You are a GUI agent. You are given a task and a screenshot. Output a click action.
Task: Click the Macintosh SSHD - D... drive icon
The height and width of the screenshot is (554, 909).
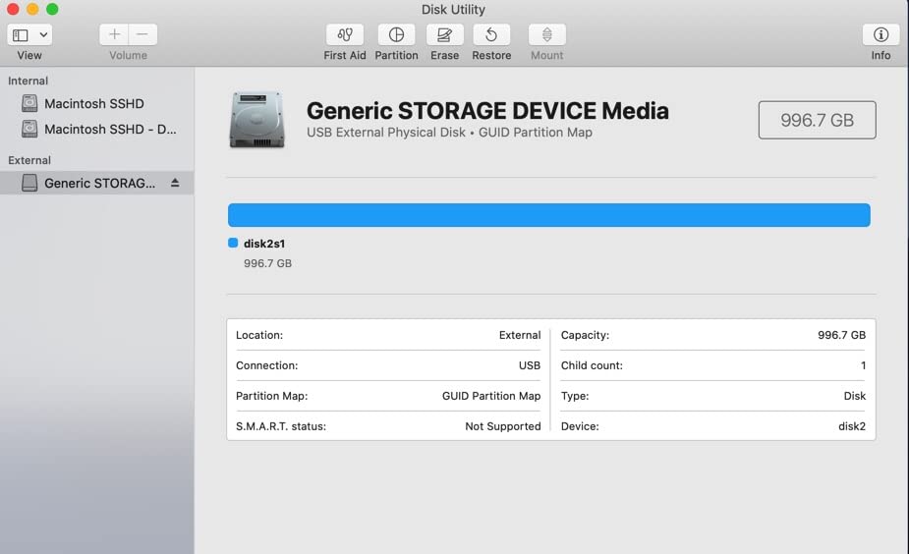click(29, 129)
